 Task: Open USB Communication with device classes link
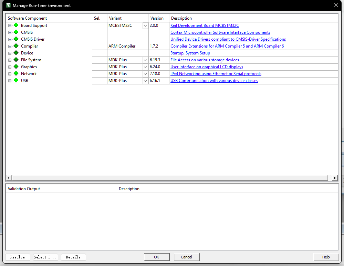point(214,81)
